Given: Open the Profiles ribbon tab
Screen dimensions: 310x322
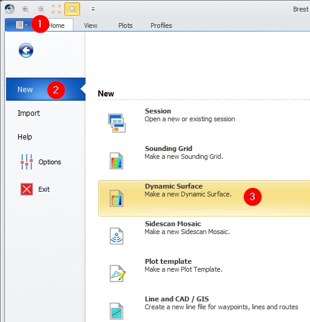Looking at the screenshot, I should pyautogui.click(x=161, y=25).
